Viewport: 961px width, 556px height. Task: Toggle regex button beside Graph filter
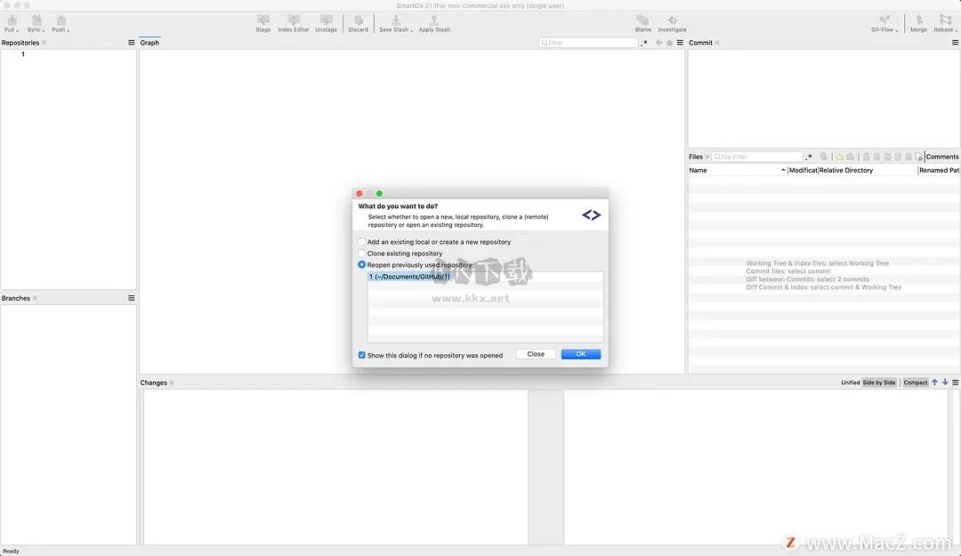tap(644, 43)
